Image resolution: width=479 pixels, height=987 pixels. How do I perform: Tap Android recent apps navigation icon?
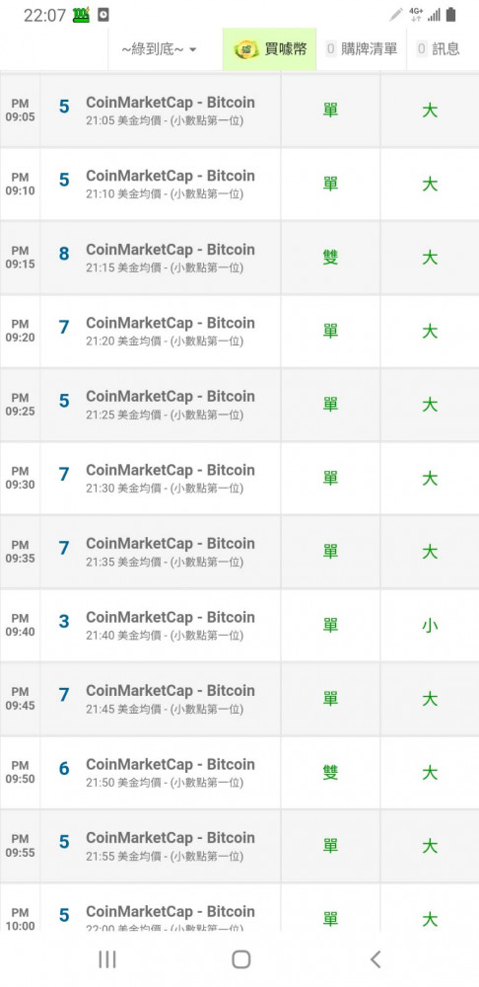click(107, 959)
